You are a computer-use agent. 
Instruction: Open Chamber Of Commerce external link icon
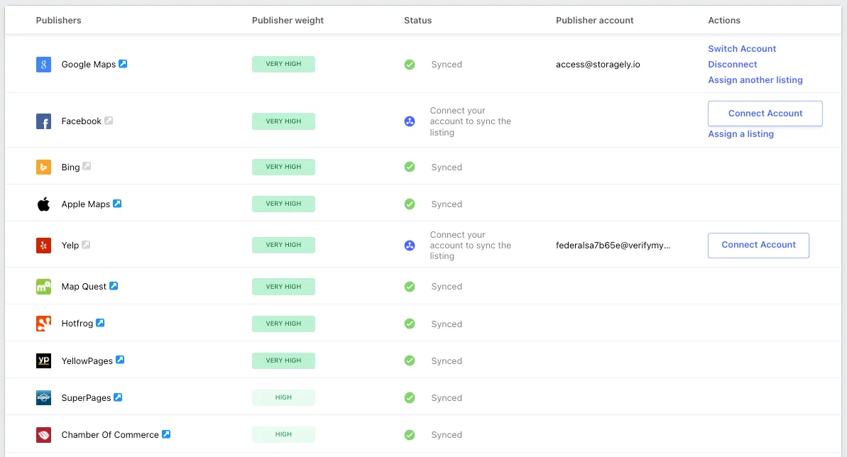(x=166, y=434)
